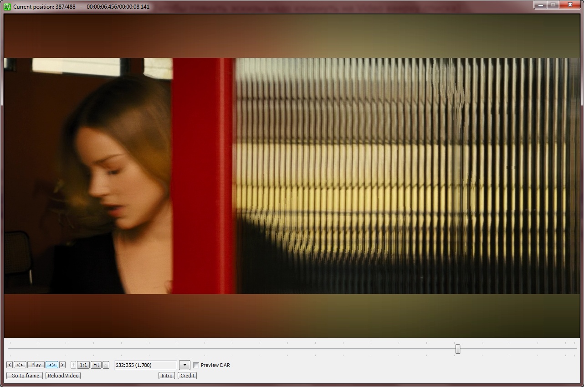Click the application icon in the title bar
The image size is (584, 387).
(7, 6)
